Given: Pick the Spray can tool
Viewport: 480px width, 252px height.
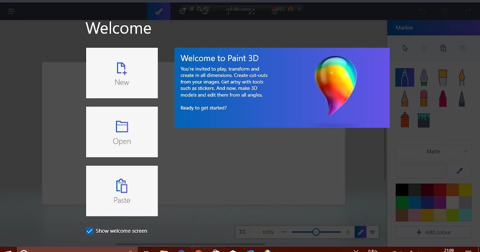Looking at the screenshot, I should [404, 120].
